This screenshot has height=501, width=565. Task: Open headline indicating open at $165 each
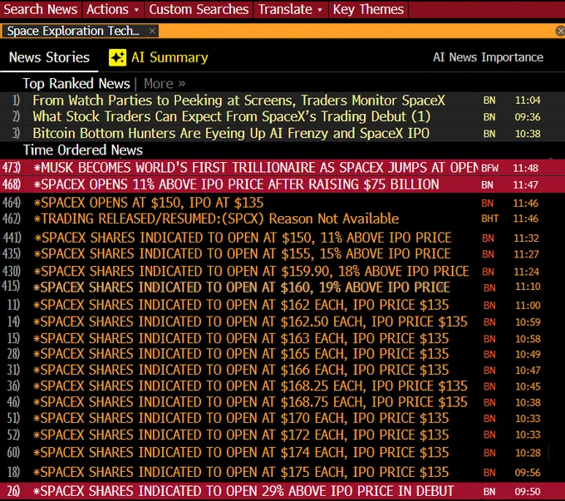241,354
